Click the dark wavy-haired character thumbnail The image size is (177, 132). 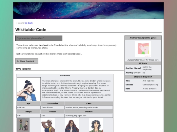tap(96, 125)
